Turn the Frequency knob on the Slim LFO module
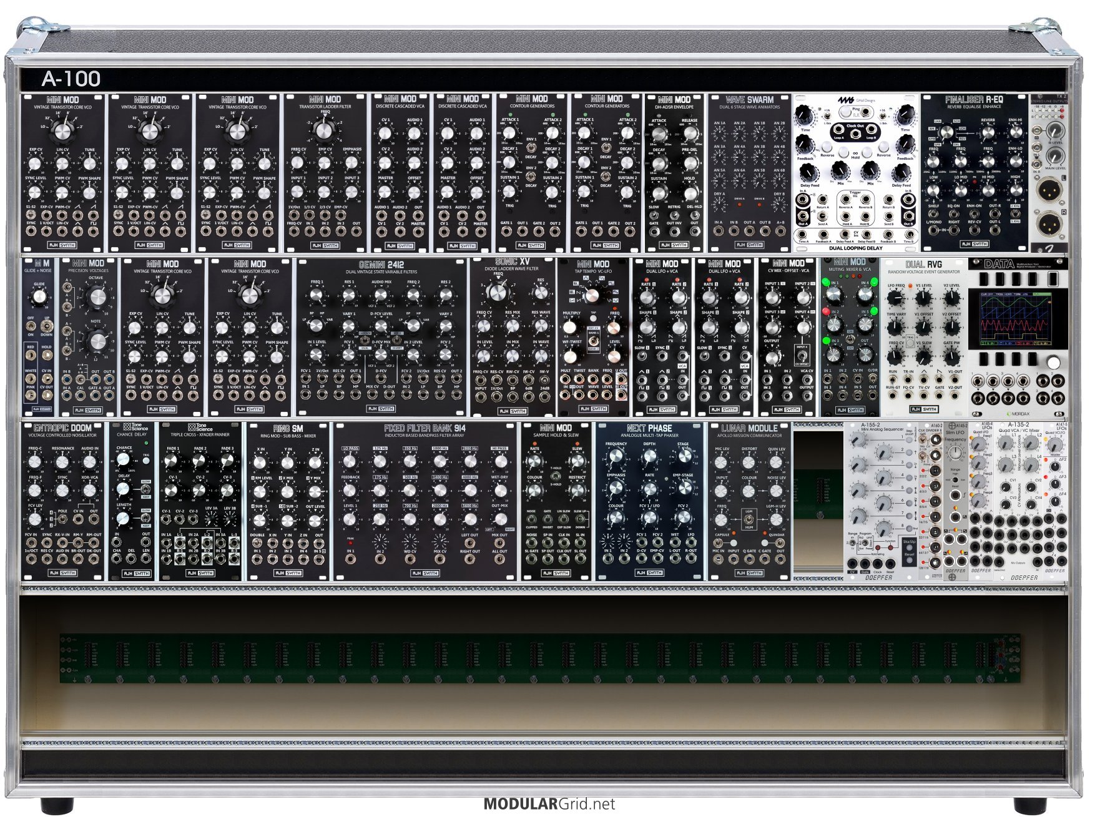The width and height of the screenshot is (1100, 817). point(955,454)
